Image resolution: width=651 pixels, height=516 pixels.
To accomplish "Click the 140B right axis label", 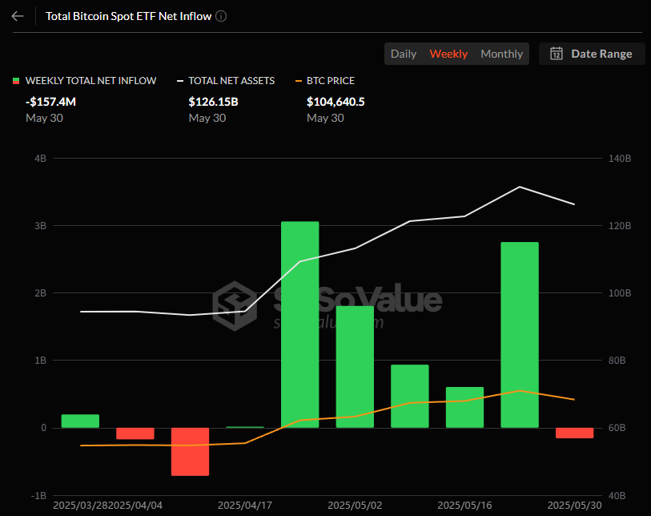I will point(620,159).
